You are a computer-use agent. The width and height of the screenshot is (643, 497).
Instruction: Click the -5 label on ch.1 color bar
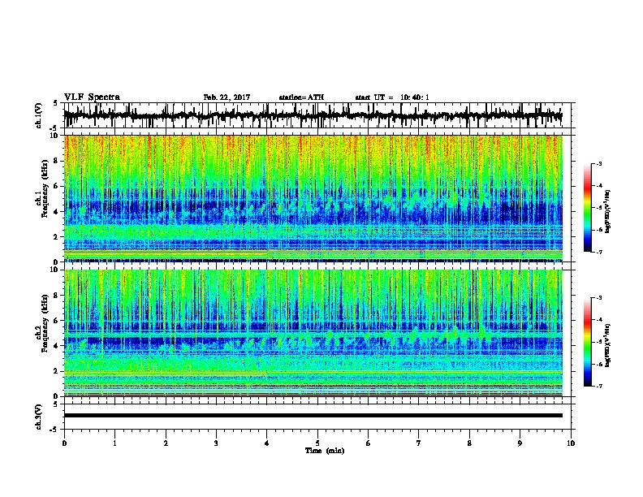[x=598, y=208]
